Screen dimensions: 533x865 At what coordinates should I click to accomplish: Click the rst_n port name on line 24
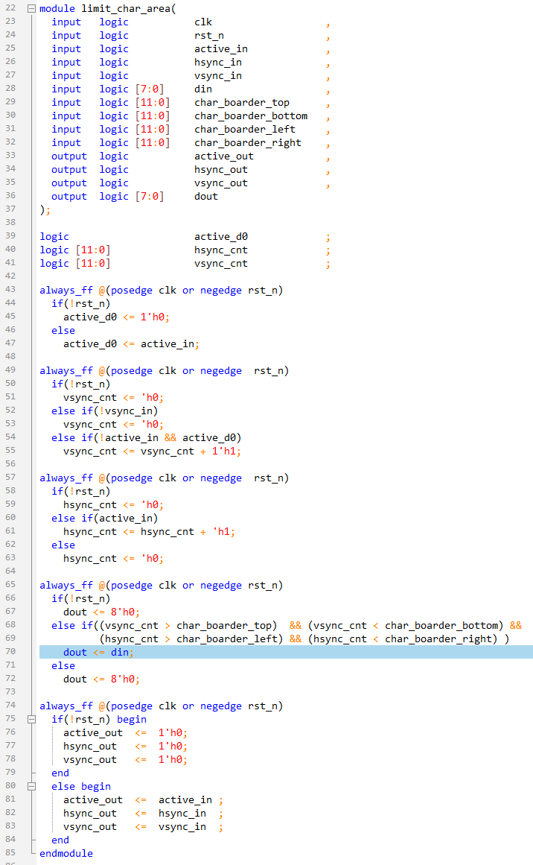(209, 35)
